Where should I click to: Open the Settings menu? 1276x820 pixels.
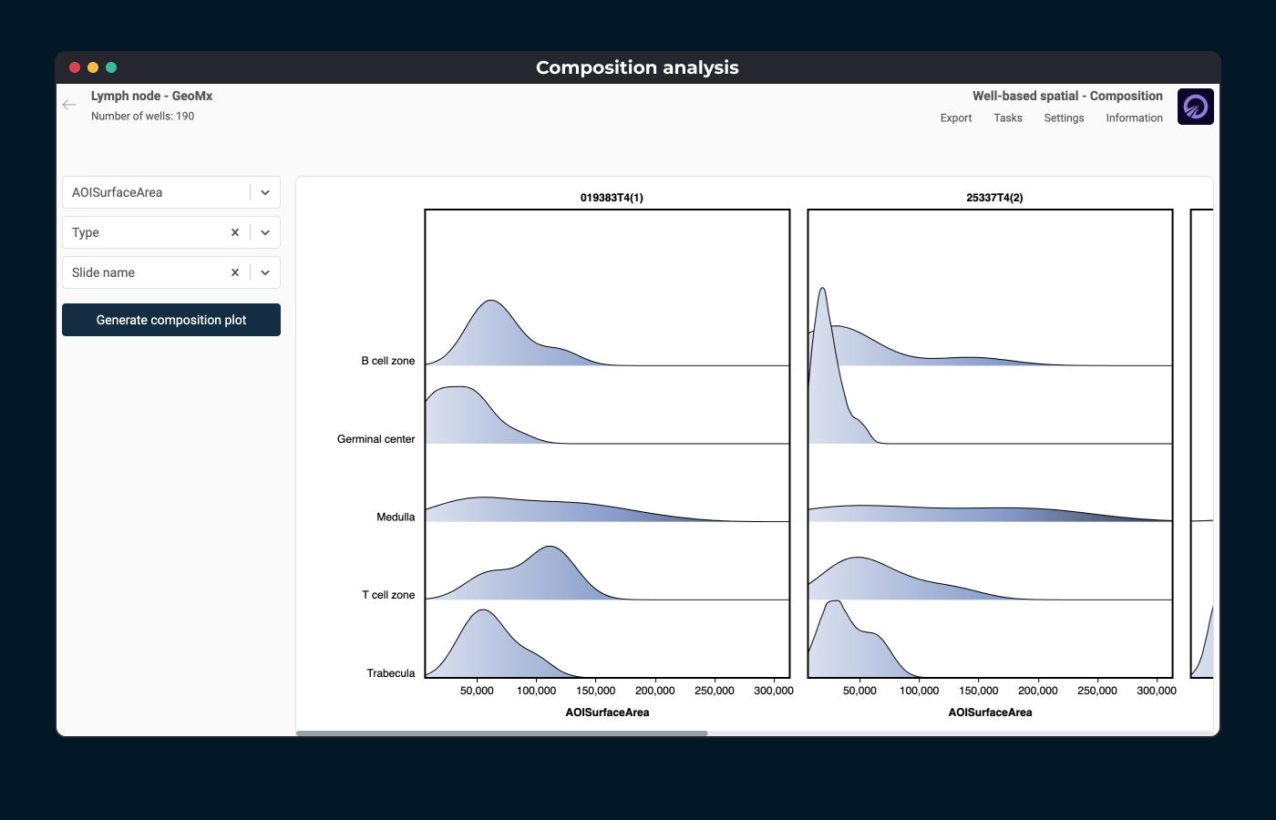click(x=1064, y=118)
